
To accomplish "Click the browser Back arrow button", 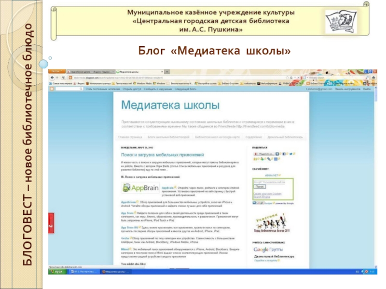I will click(52, 78).
